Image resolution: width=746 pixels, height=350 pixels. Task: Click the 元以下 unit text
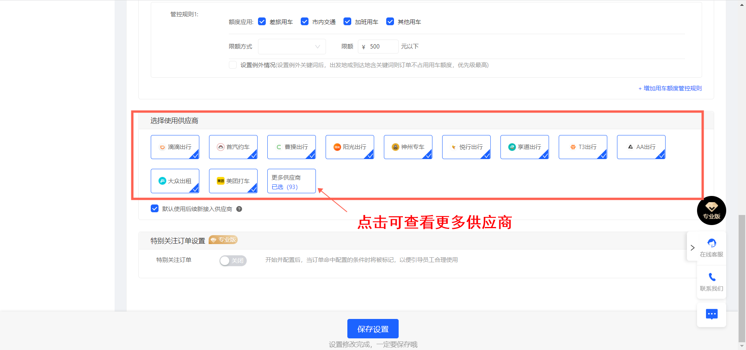pos(410,47)
